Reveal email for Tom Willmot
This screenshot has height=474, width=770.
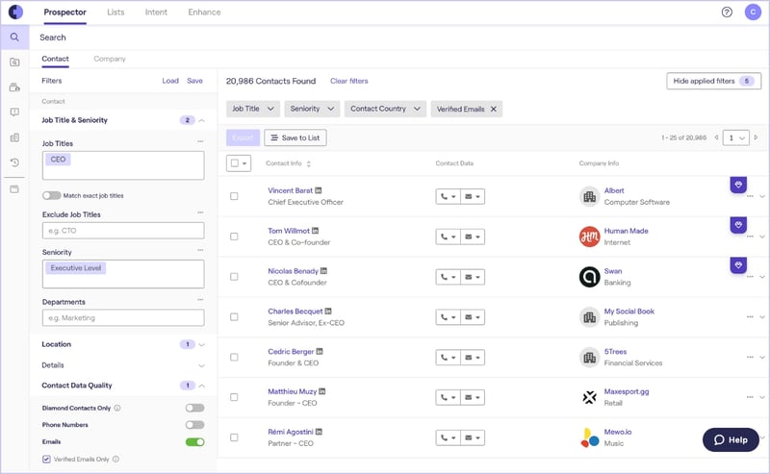point(473,237)
